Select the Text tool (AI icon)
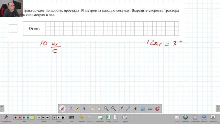The width and height of the screenshot is (220, 124). coord(135,108)
